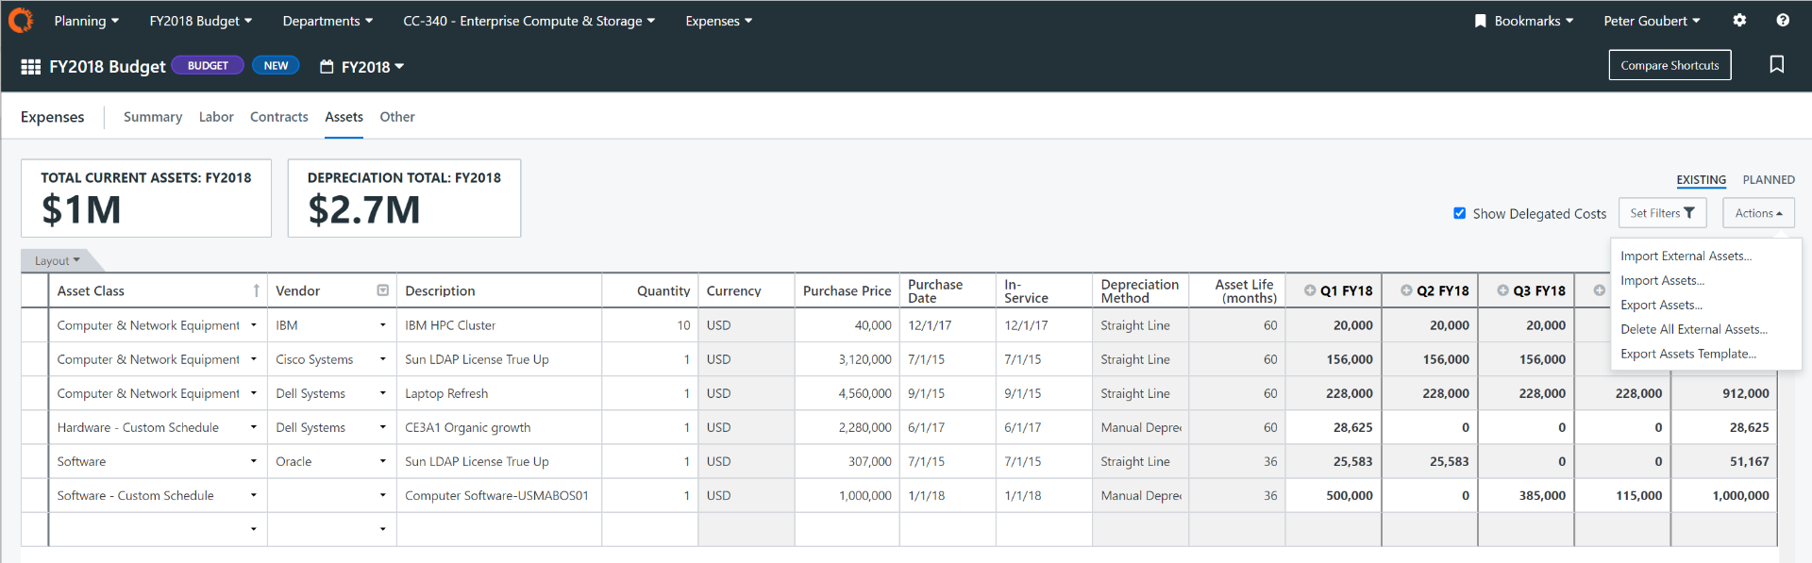
Task: Expand the Departments dropdown
Action: tap(327, 21)
